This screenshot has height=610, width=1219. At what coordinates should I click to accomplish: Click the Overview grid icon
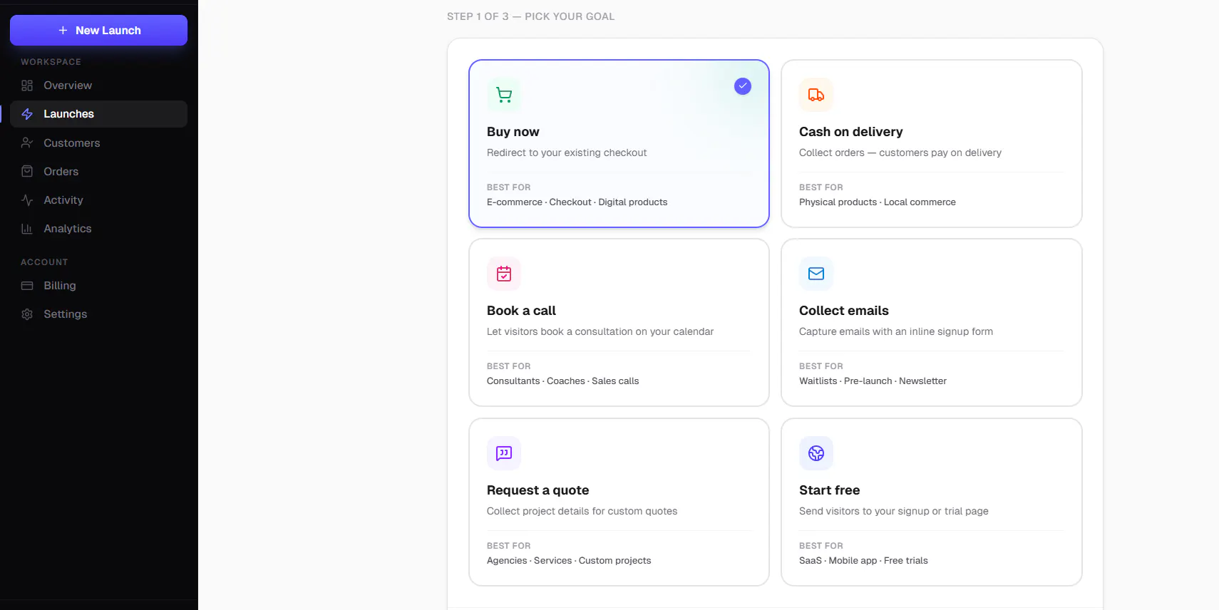(x=27, y=86)
